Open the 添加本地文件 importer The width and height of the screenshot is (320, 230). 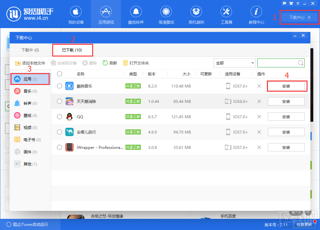coord(30,63)
